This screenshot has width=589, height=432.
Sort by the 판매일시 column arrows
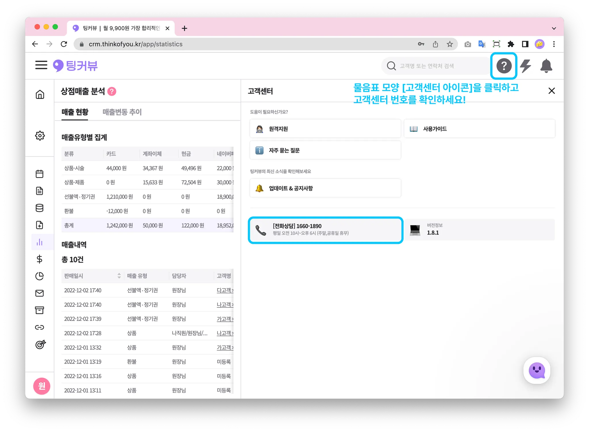[x=119, y=276]
